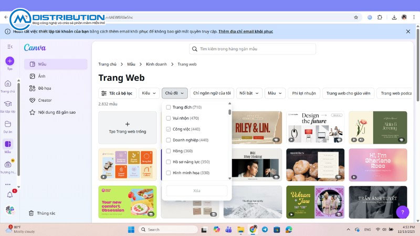The width and height of the screenshot is (420, 236).
Task: Open Microsoft Teams in taskbar
Action: (x=228, y=230)
